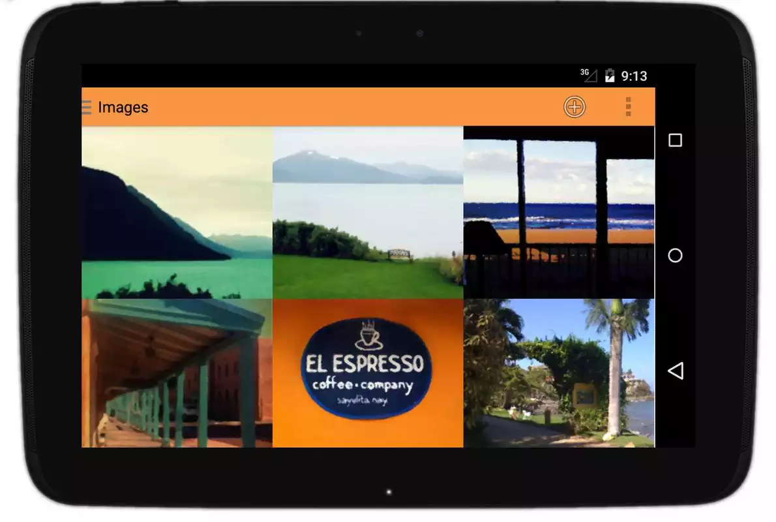776x522 pixels.
Task: Open the ocean view through porch posts photo
Action: pos(560,213)
